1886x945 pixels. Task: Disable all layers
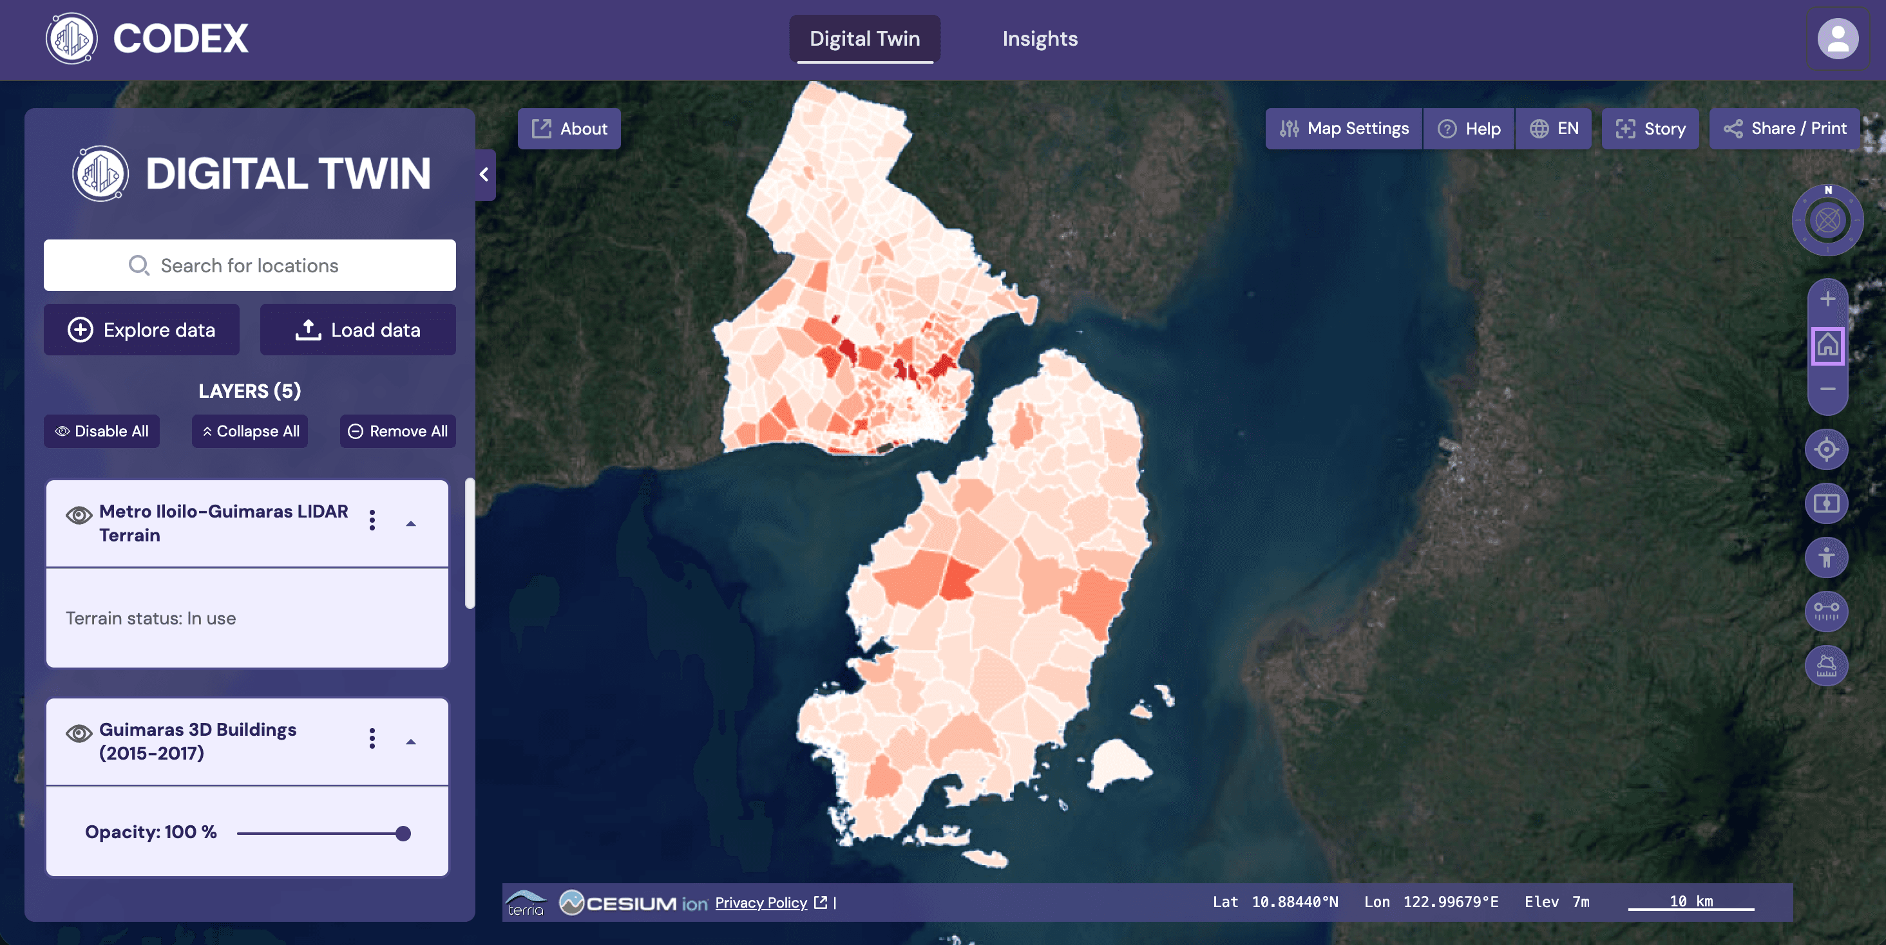point(102,431)
